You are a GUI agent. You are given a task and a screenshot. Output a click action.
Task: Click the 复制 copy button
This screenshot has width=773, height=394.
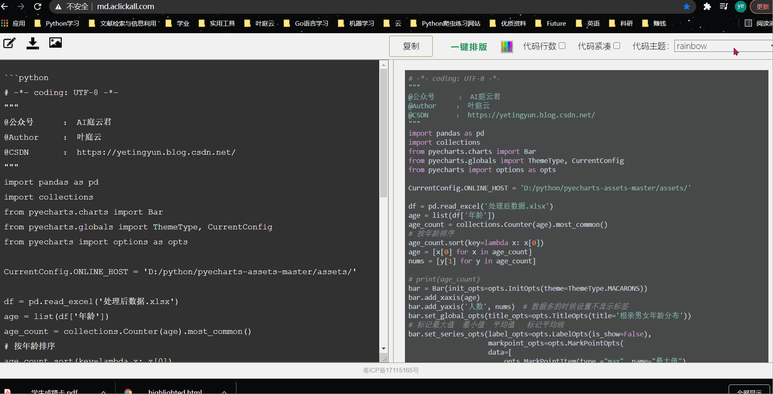(411, 46)
